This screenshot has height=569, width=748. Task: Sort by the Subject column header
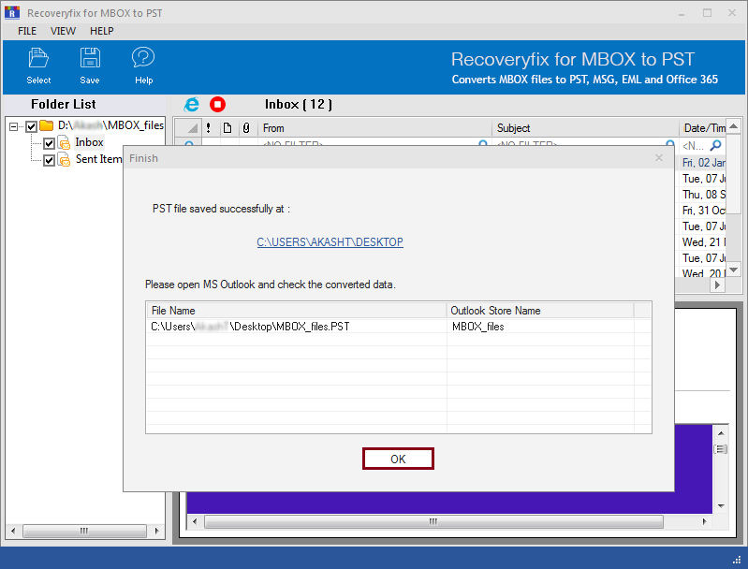[x=585, y=128]
